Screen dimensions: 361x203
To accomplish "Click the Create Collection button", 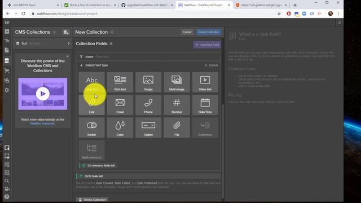I will pos(209,32).
